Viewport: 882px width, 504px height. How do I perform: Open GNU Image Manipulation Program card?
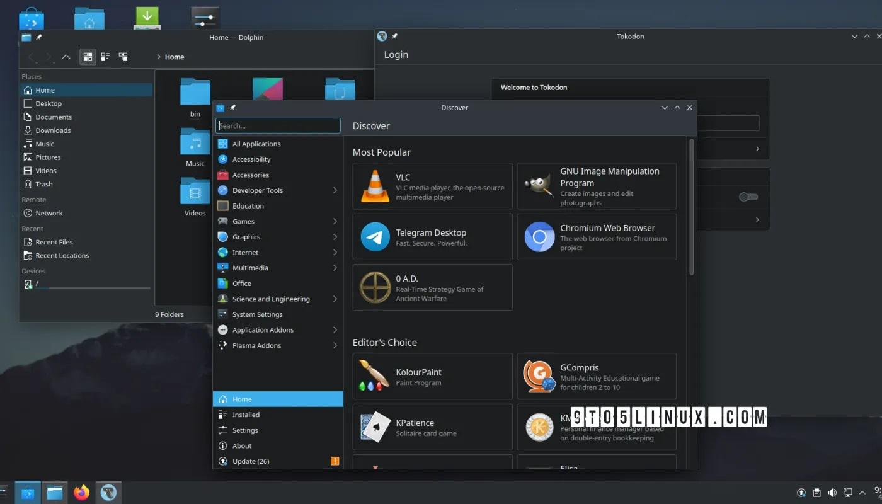[596, 186]
